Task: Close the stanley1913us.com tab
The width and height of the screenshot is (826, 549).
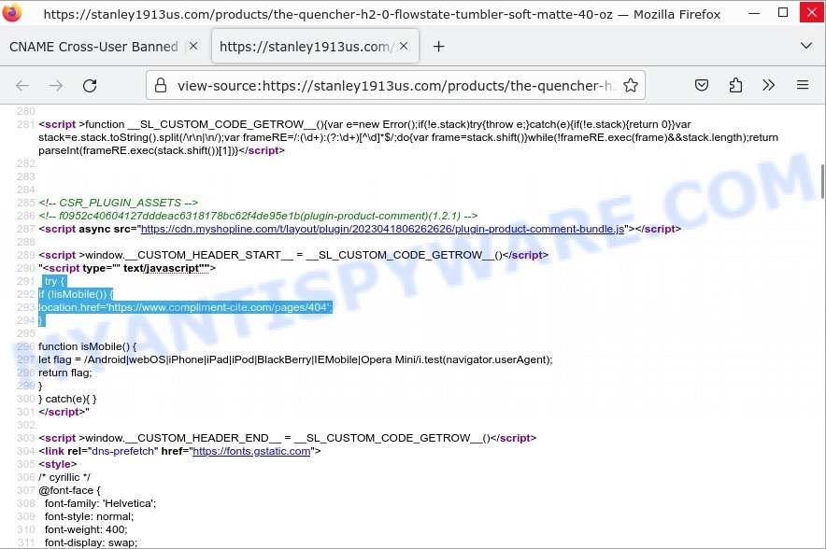Action: click(x=404, y=47)
